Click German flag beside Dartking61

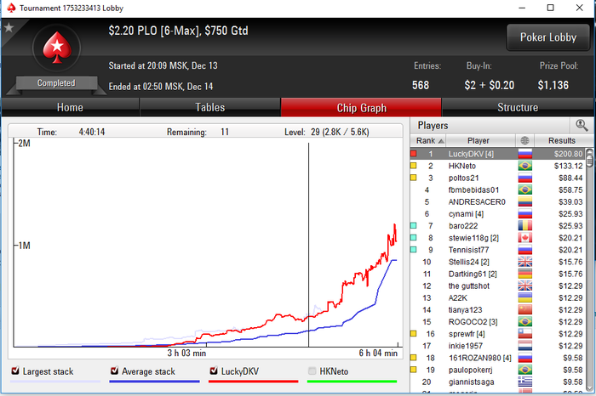525,274
